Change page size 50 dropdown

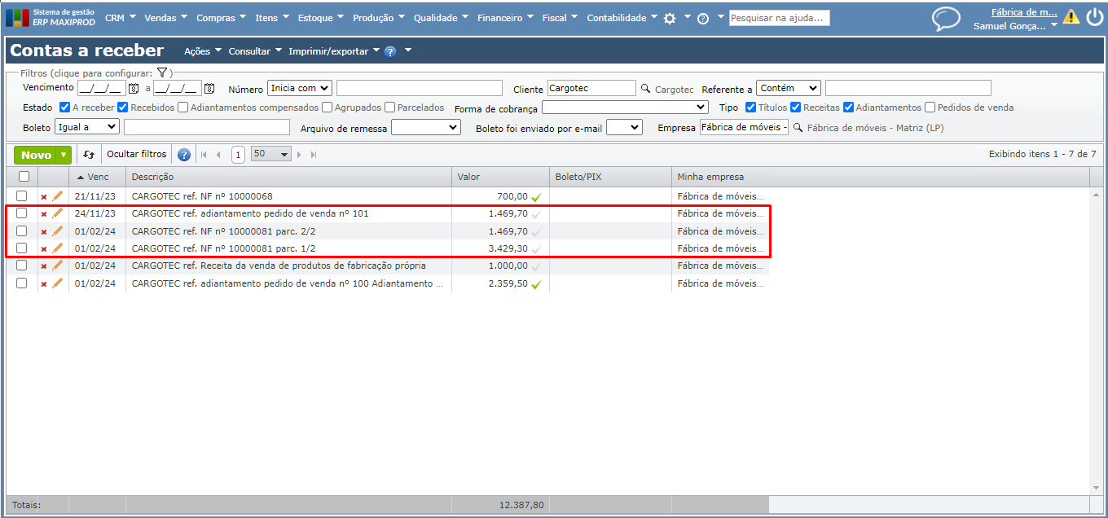[271, 155]
